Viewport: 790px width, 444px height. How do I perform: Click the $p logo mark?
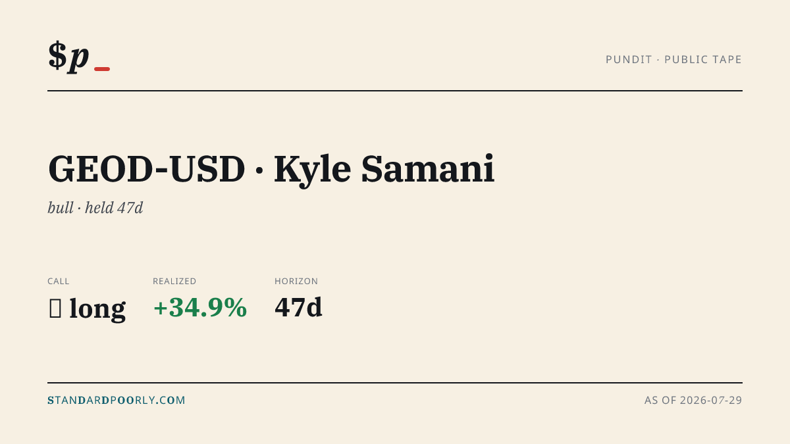coord(68,56)
